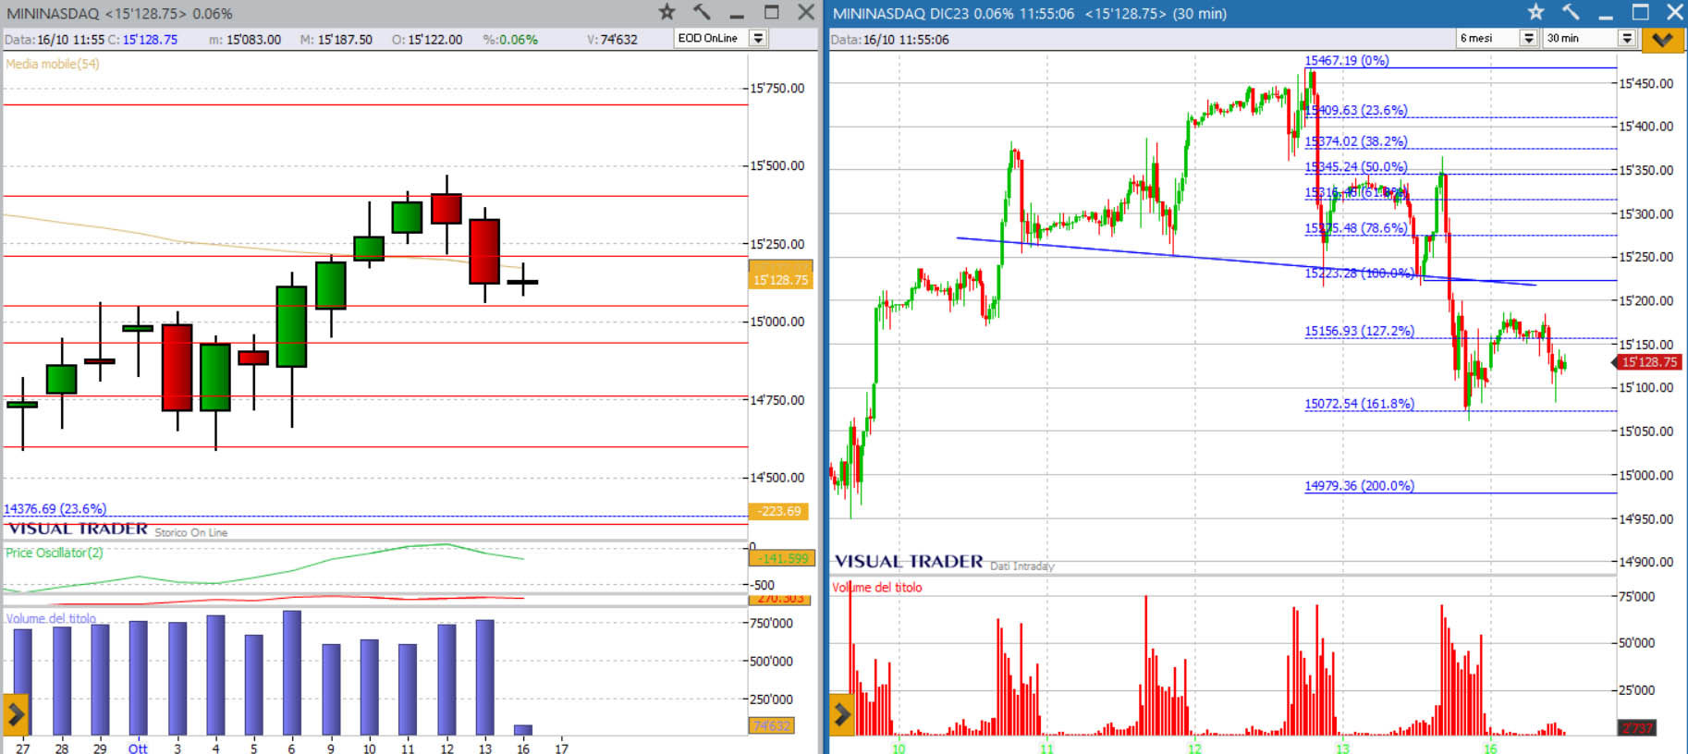
Task: Click the 6 mesi combo box text
Action: pyautogui.click(x=1476, y=38)
